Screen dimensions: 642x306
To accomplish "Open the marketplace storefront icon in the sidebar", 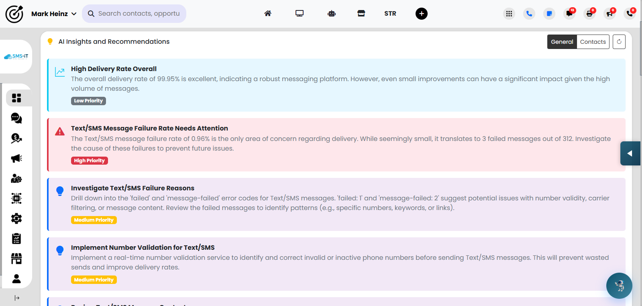I will (x=16, y=259).
